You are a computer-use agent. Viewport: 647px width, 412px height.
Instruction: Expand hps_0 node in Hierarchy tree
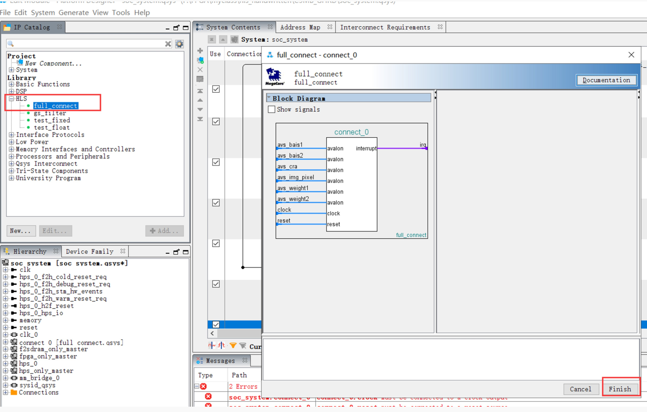pos(5,363)
